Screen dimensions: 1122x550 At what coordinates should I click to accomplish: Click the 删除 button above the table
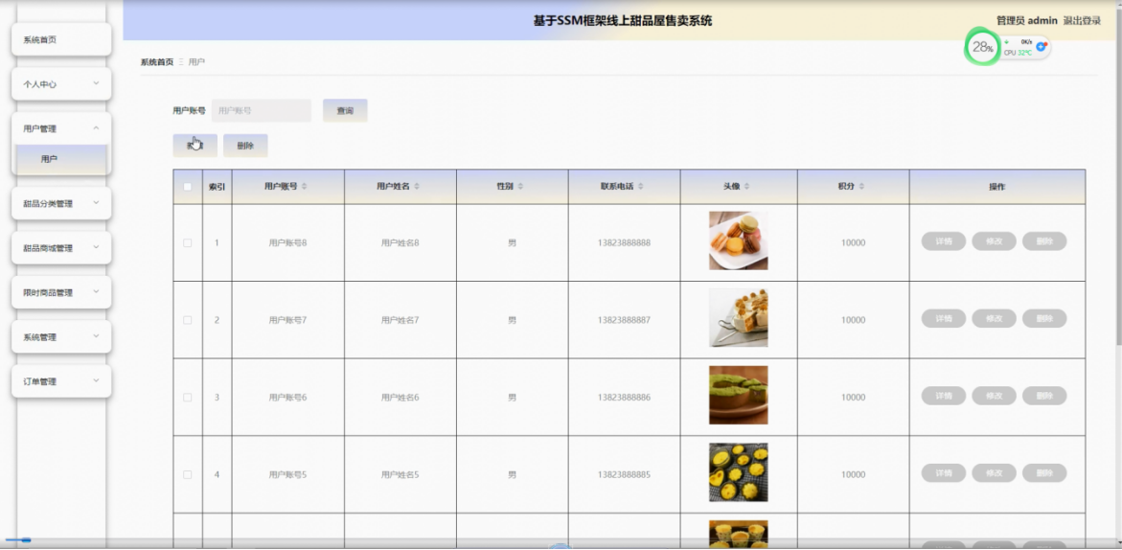(245, 146)
